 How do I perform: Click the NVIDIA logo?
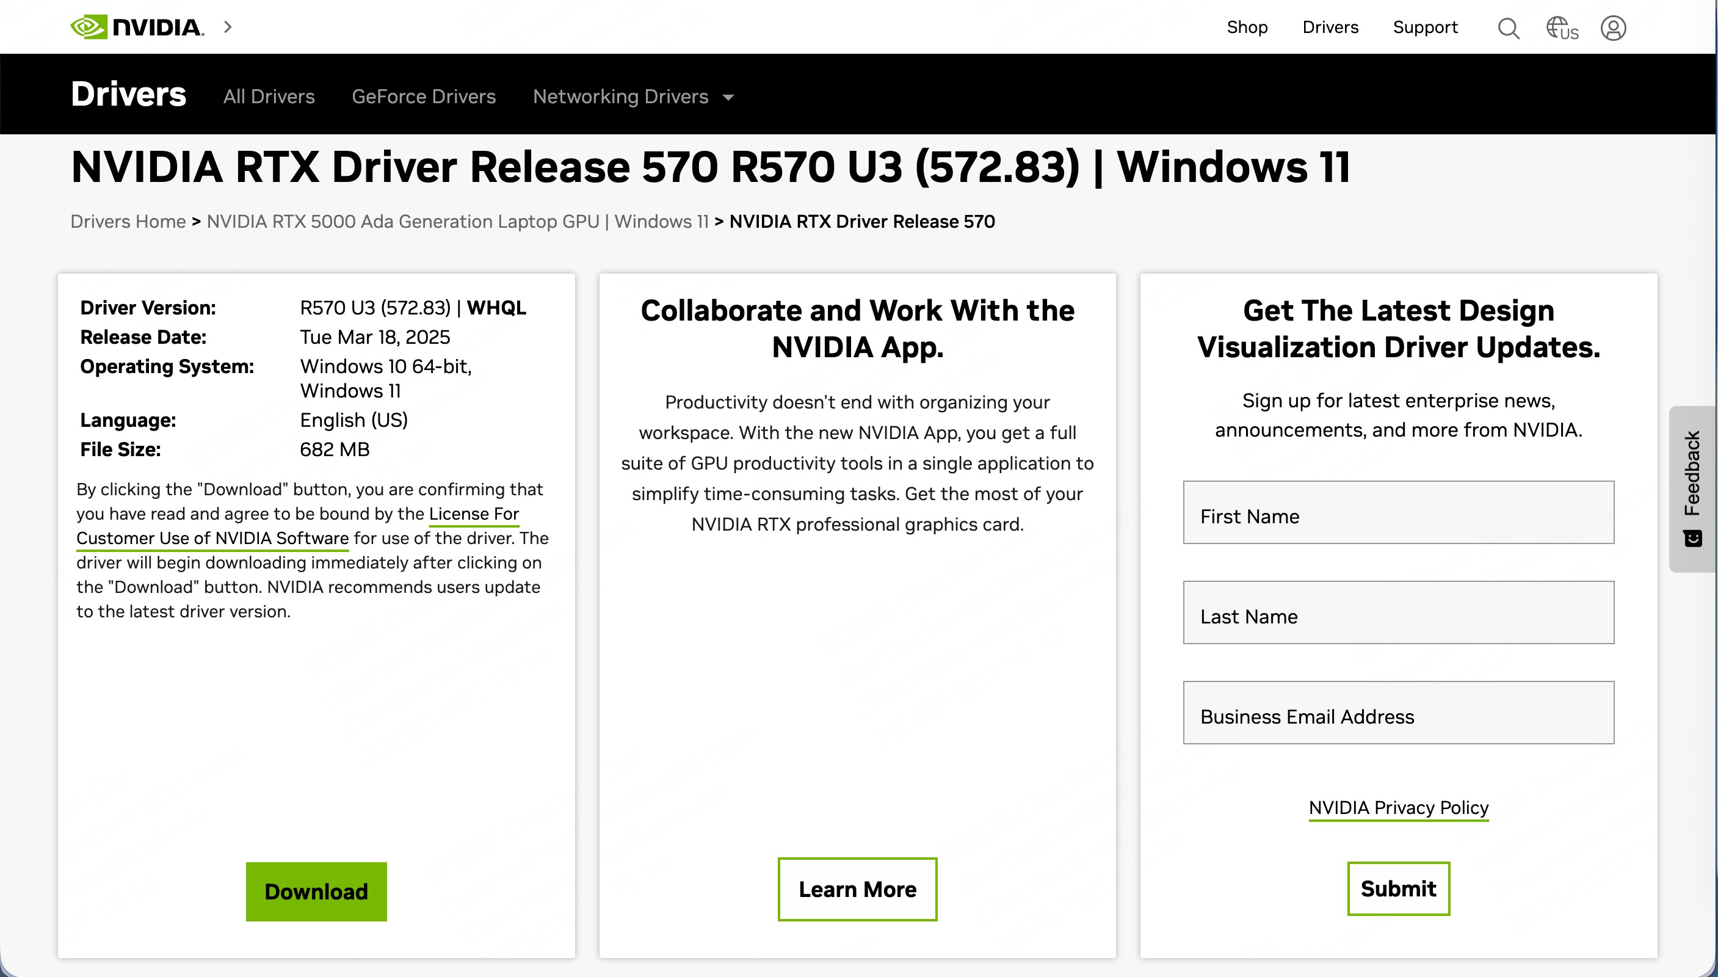tap(137, 27)
